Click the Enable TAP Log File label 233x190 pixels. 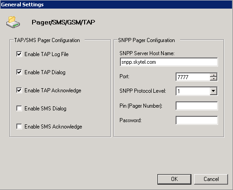(x=47, y=54)
